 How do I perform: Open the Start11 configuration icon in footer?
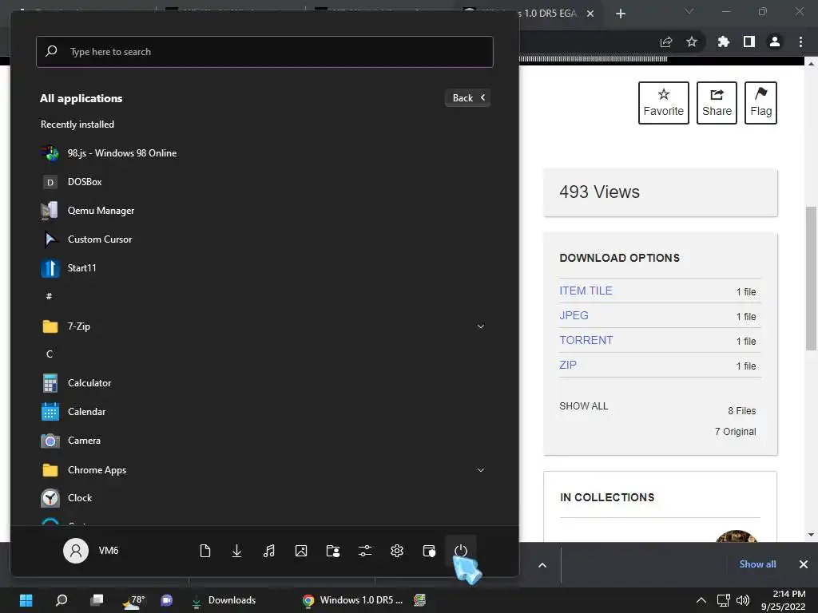pos(429,551)
